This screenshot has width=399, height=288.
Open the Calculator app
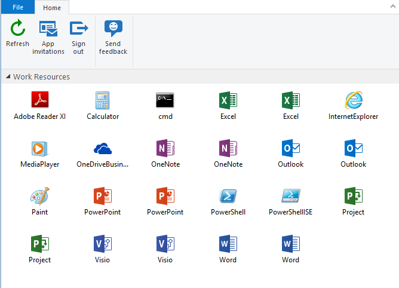coord(103,105)
